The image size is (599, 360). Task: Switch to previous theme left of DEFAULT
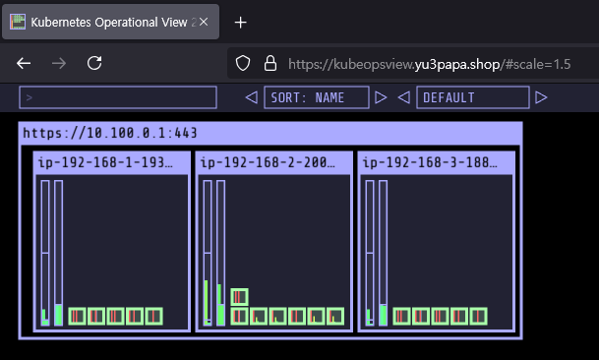404,97
